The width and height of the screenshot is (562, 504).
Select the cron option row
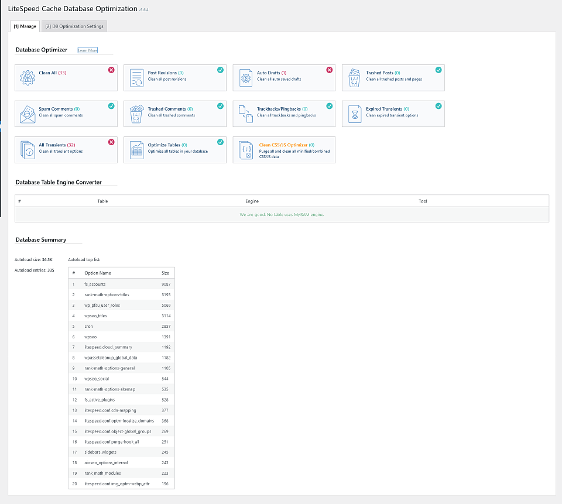(x=122, y=326)
